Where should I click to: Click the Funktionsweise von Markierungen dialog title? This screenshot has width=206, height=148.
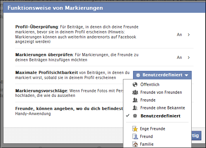(x=55, y=8)
